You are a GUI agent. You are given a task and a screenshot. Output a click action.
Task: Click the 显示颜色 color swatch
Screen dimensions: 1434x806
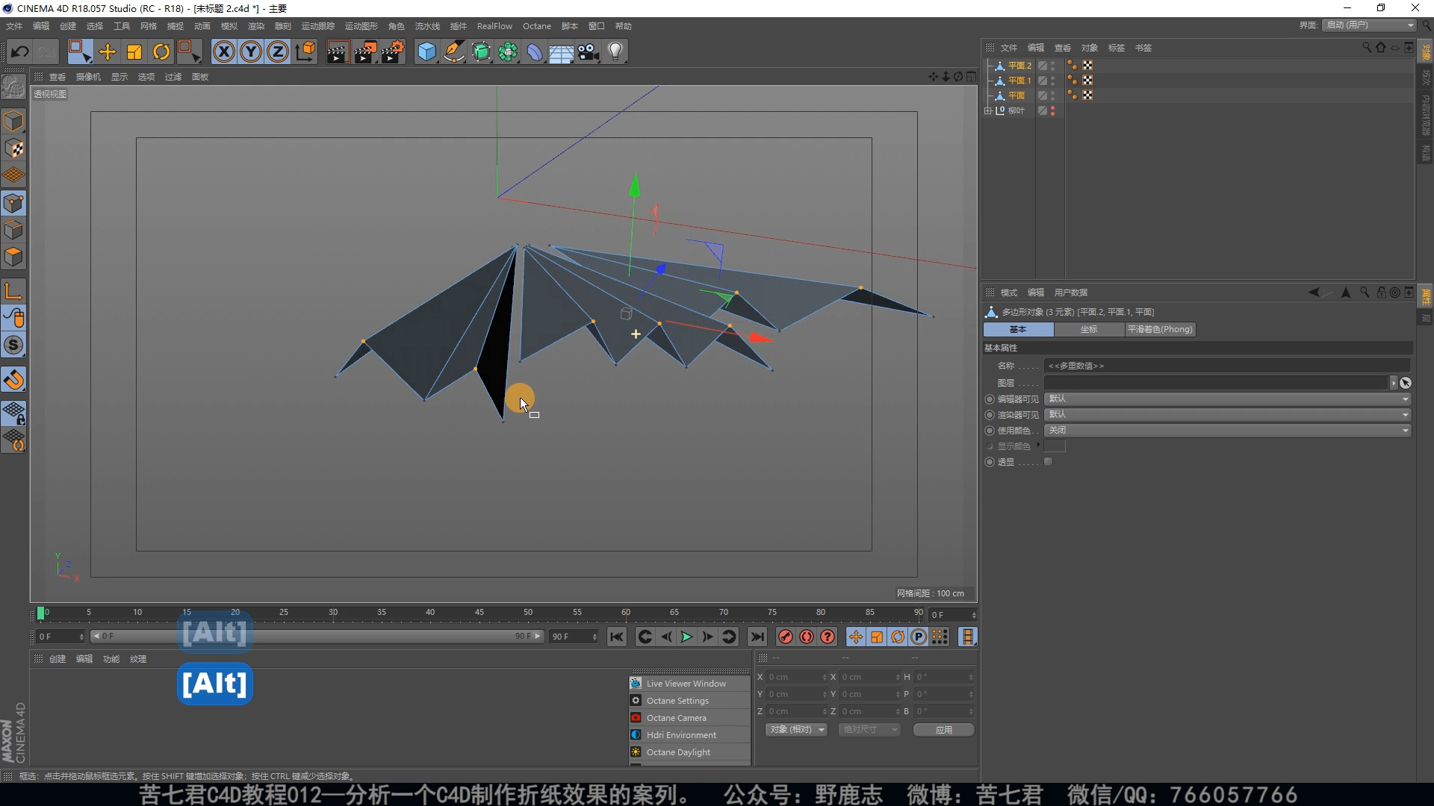click(x=1055, y=446)
